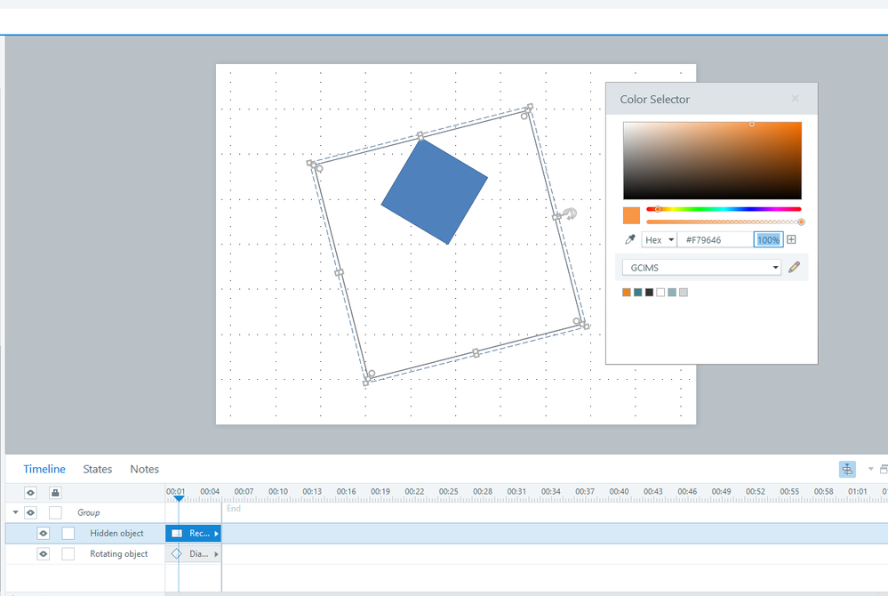Screen dimensions: 888x596
Task: Click the rotate handle on the selected rectangle
Action: coord(571,213)
